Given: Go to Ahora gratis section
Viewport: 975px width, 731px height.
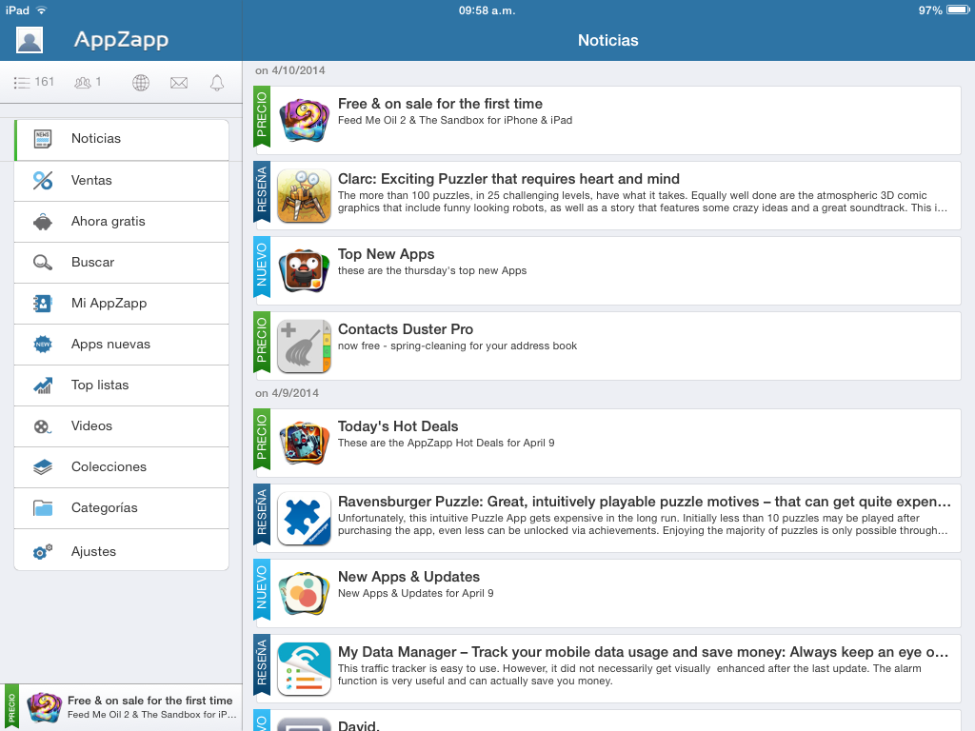Looking at the screenshot, I should click(122, 222).
